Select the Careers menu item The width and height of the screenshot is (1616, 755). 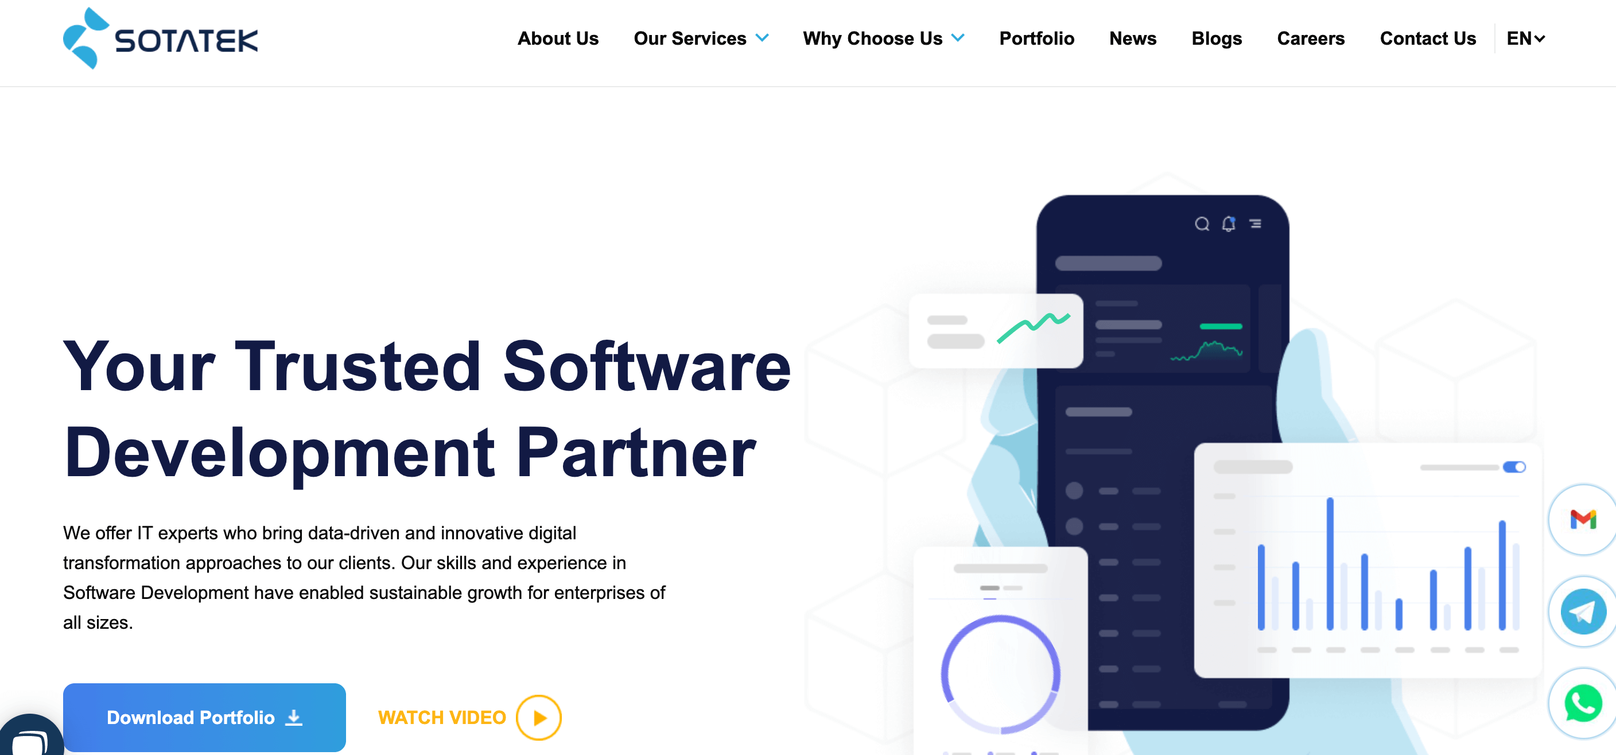click(x=1310, y=38)
